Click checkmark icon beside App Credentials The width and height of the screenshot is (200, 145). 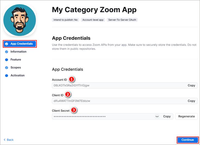coord(6,44)
